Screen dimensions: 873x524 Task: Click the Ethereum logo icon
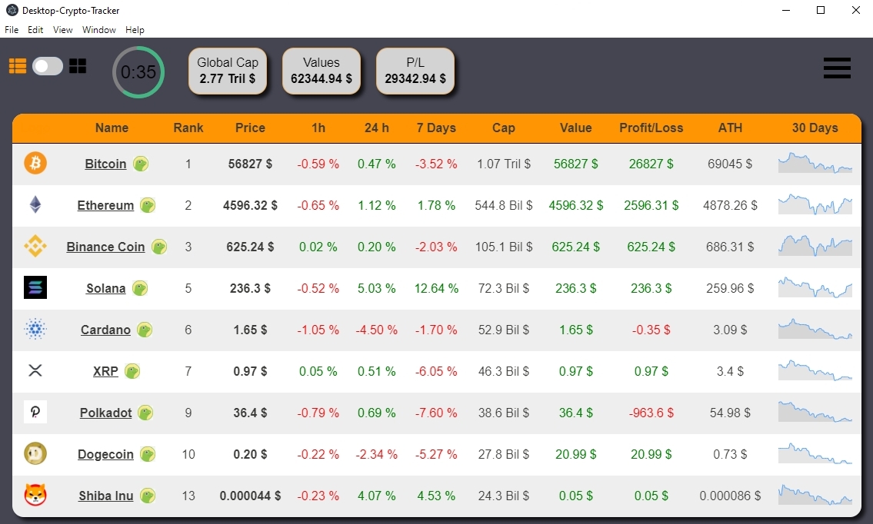pyautogui.click(x=35, y=204)
